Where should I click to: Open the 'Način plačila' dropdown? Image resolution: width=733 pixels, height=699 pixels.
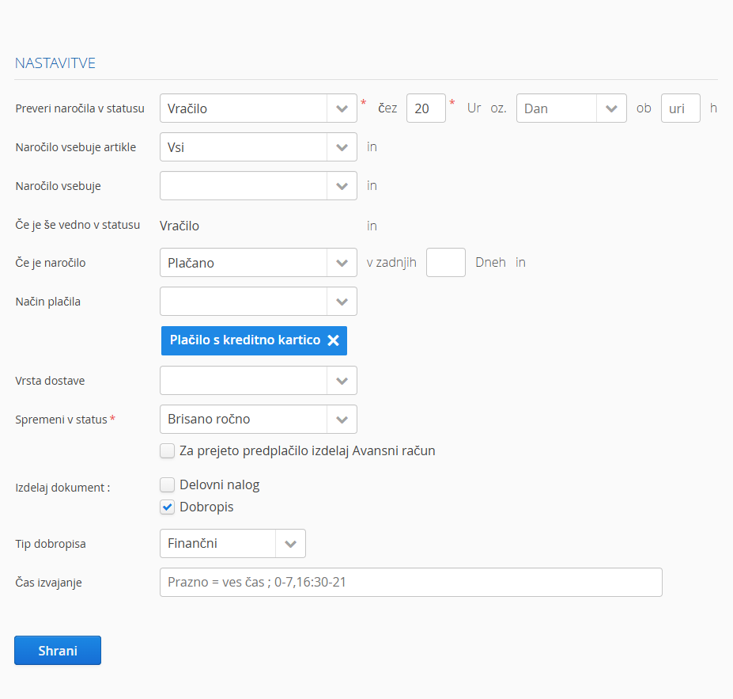coord(342,302)
